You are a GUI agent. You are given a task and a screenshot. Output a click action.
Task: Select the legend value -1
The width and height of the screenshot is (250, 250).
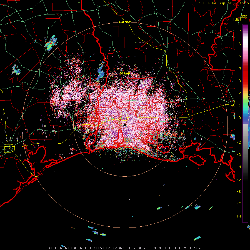pos(239,130)
